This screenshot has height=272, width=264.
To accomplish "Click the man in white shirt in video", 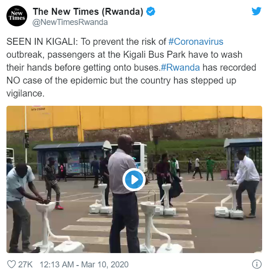I will coord(246,183).
